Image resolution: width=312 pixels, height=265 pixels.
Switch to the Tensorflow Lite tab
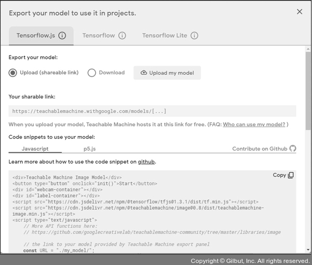point(164,36)
